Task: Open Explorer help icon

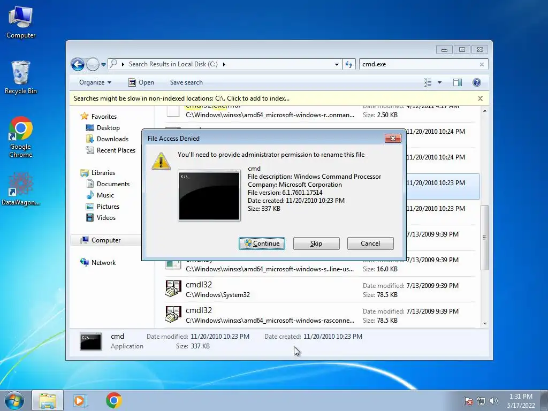Action: pyautogui.click(x=477, y=82)
